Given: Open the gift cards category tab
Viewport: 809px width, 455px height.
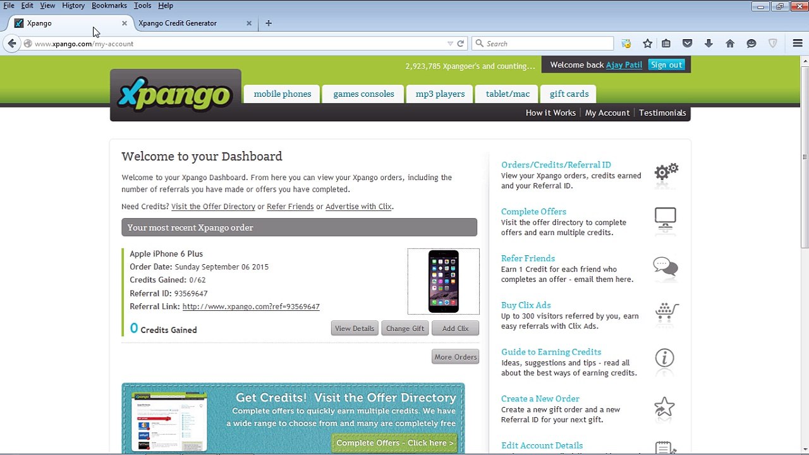Looking at the screenshot, I should pos(569,94).
